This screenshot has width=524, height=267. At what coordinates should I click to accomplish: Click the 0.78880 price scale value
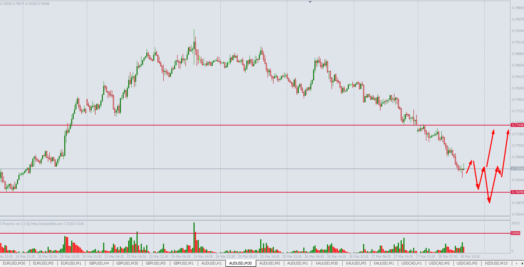point(517,54)
